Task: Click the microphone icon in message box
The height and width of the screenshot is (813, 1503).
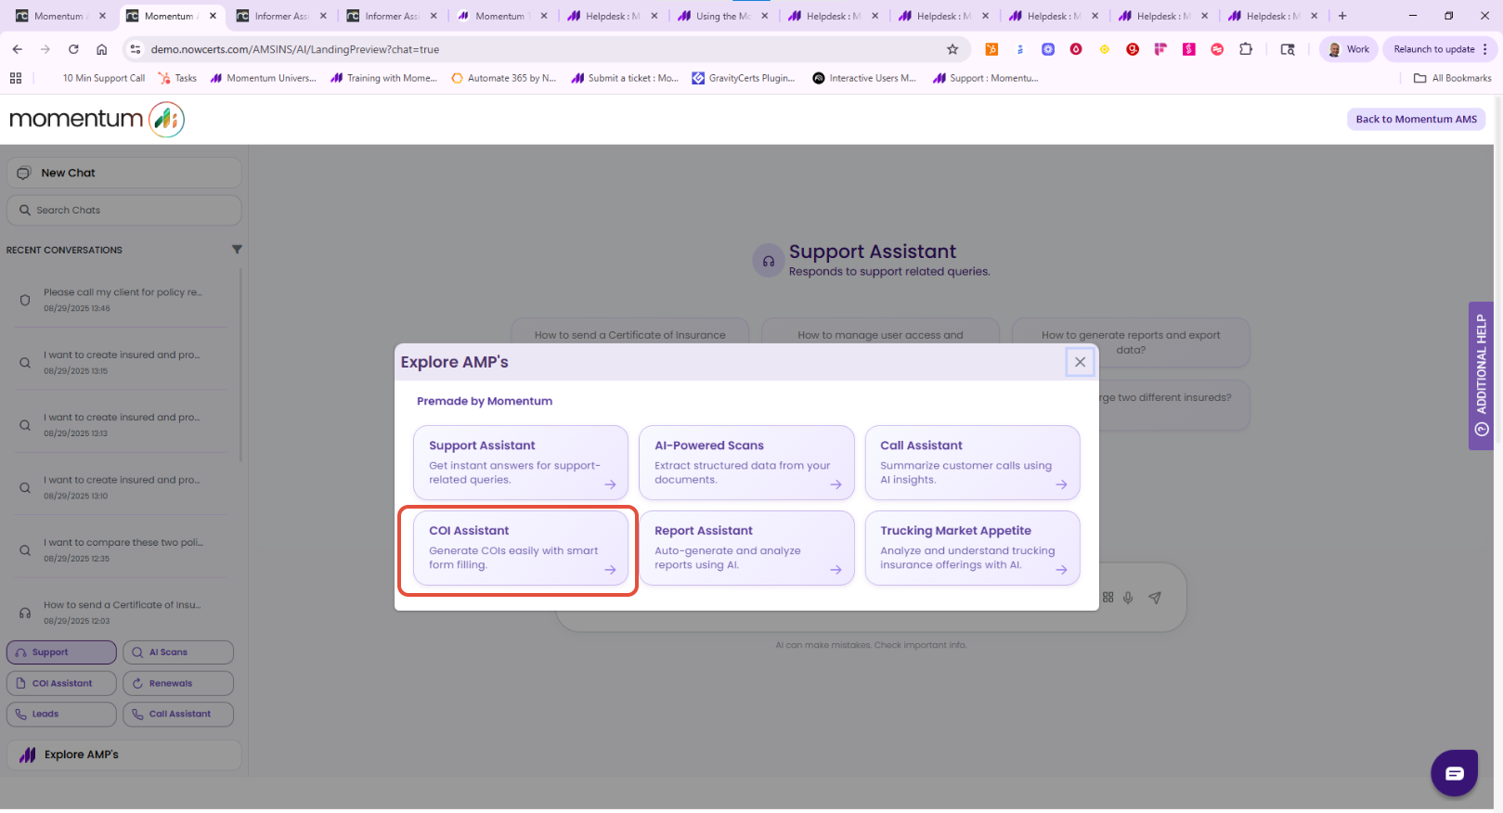Action: 1128,598
